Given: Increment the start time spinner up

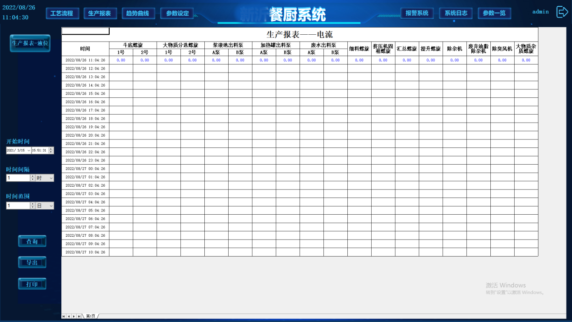Looking at the screenshot, I should [51, 149].
